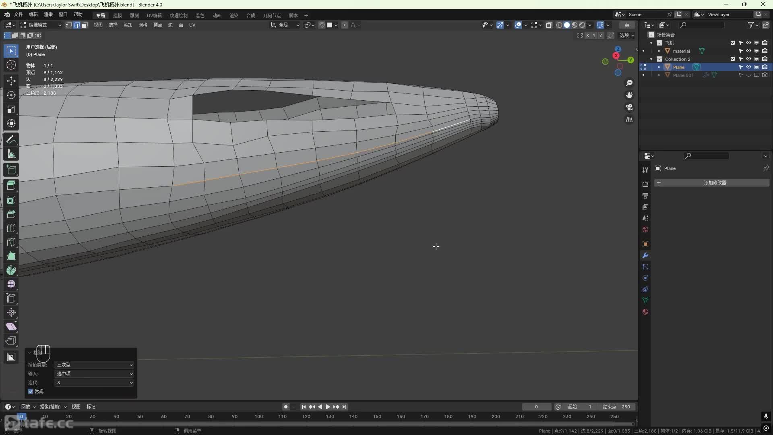Open the 网格 menu
Viewport: 773px width, 435px height.
click(x=143, y=25)
